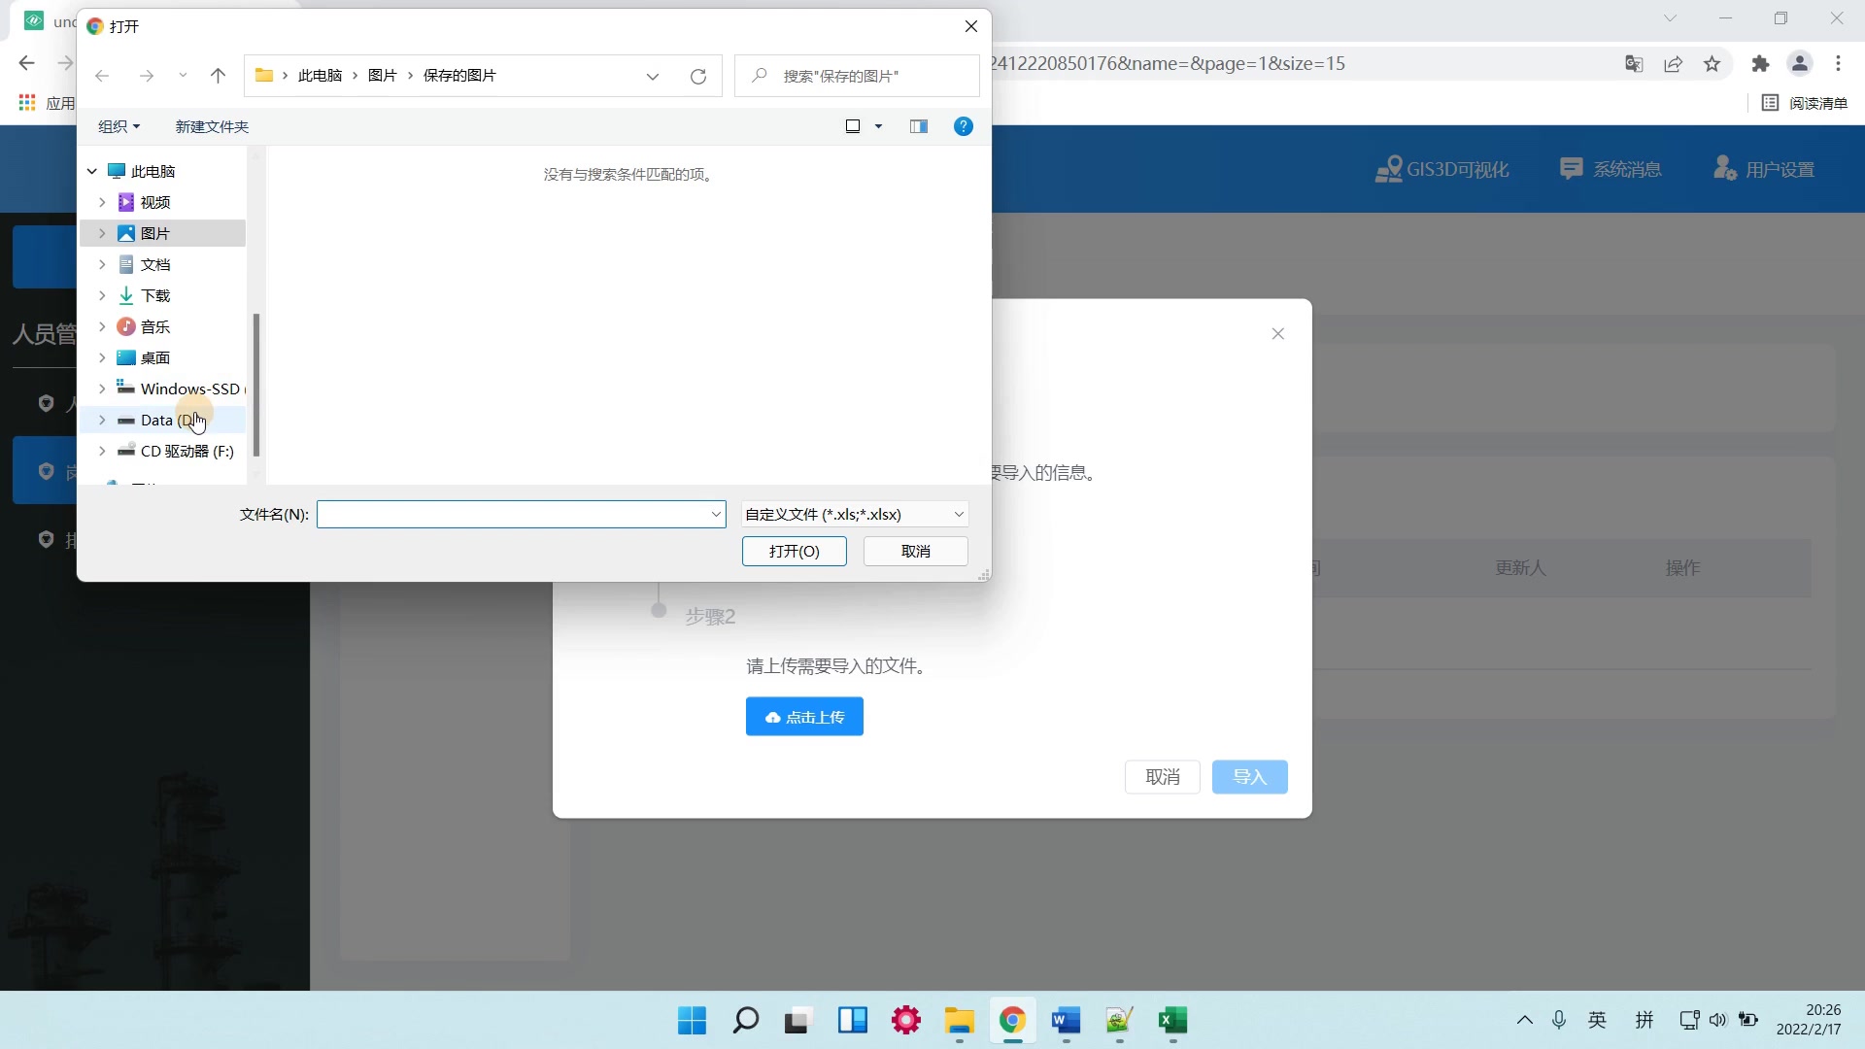Click 此电脑 in the address breadcrumb
This screenshot has width=1865, height=1049.
pos(321,76)
